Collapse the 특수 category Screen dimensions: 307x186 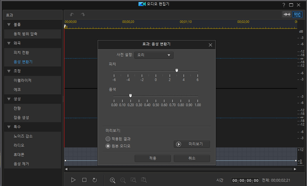pyautogui.click(x=9, y=127)
